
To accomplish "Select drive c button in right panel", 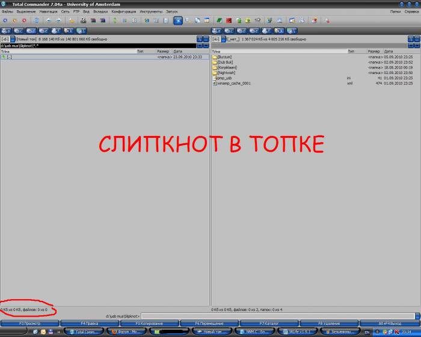I will tap(230, 31).
